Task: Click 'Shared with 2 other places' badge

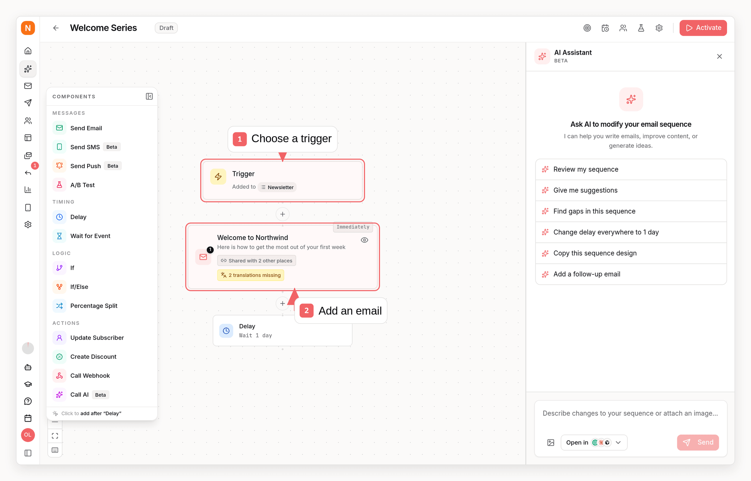Action: [x=256, y=261]
